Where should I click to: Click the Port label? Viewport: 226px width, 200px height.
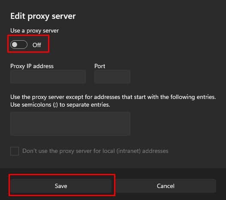coord(100,66)
